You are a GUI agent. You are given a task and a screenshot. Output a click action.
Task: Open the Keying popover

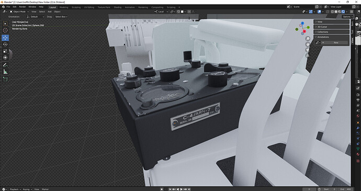[27, 189]
